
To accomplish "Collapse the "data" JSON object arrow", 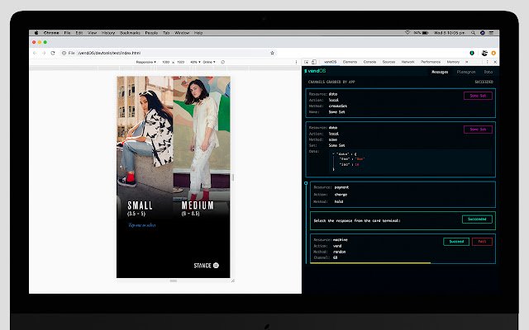I will point(334,154).
